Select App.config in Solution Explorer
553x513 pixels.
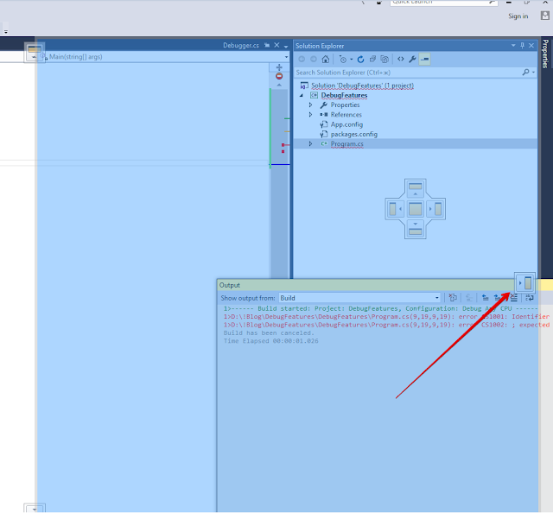click(346, 124)
